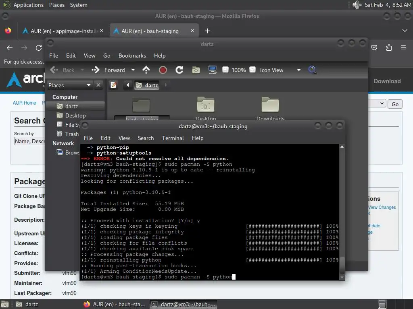This screenshot has height=309, width=413.
Task: Click the path bar left arrow
Action: coord(128,85)
